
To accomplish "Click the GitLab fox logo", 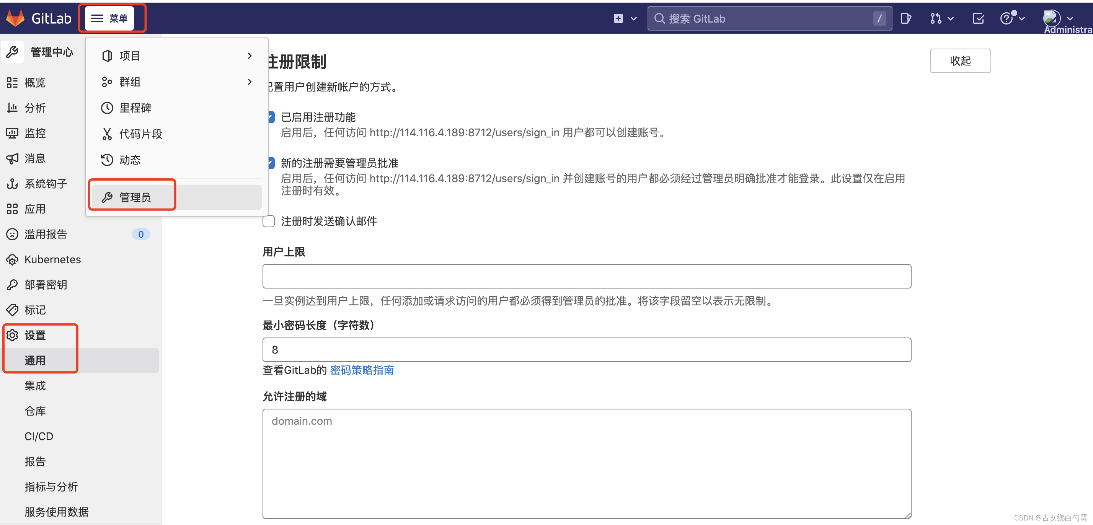I will (15, 18).
